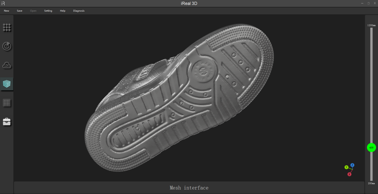The image size is (378, 194).
Task: Click the iReal logo icon in title bar
Action: click(x=3, y=3)
